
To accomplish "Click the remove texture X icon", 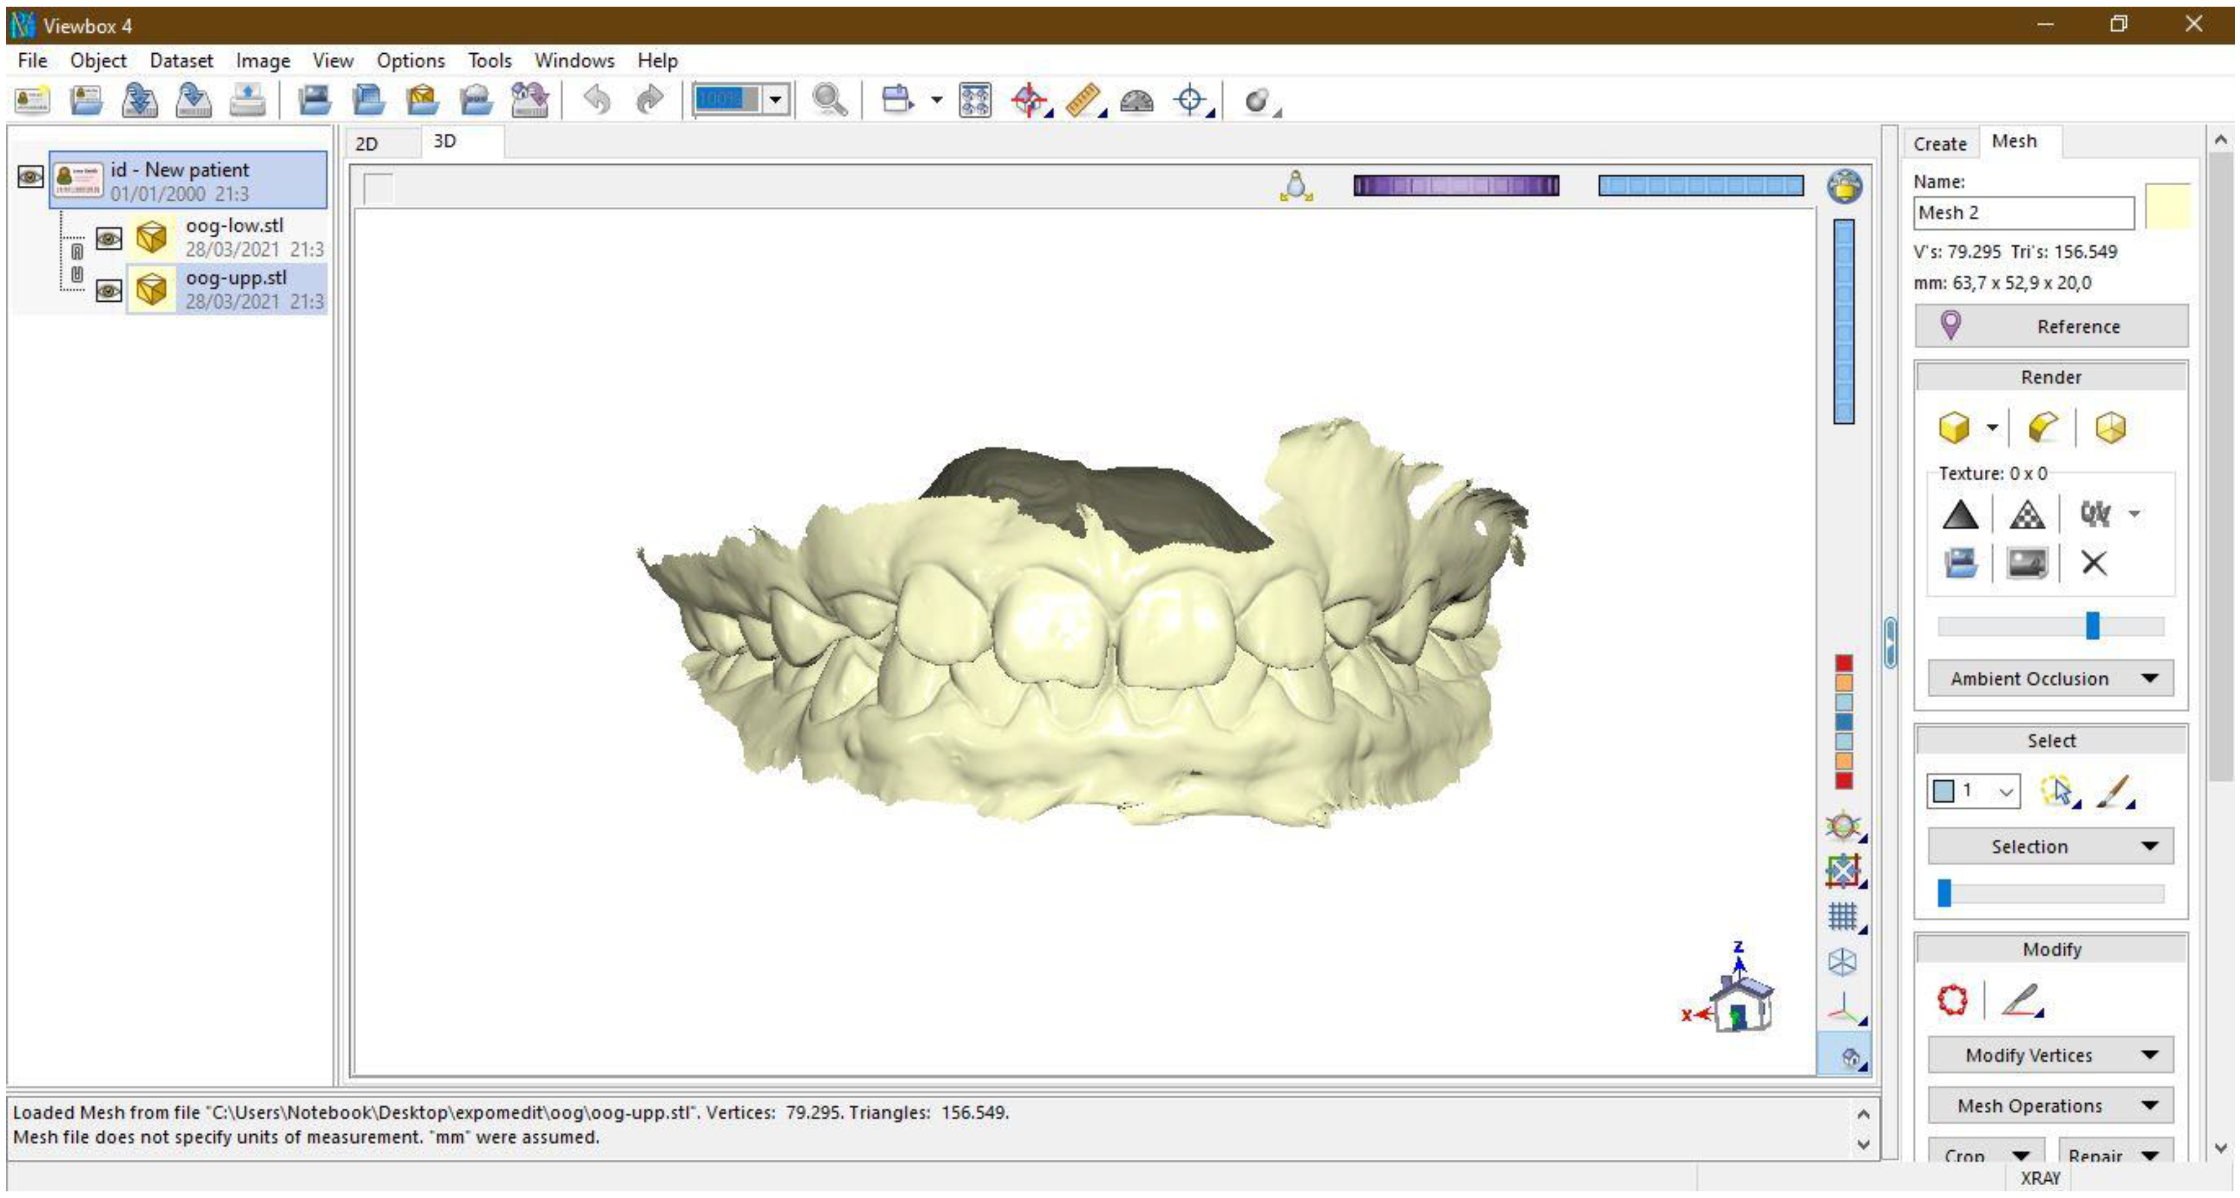I will tap(2093, 564).
